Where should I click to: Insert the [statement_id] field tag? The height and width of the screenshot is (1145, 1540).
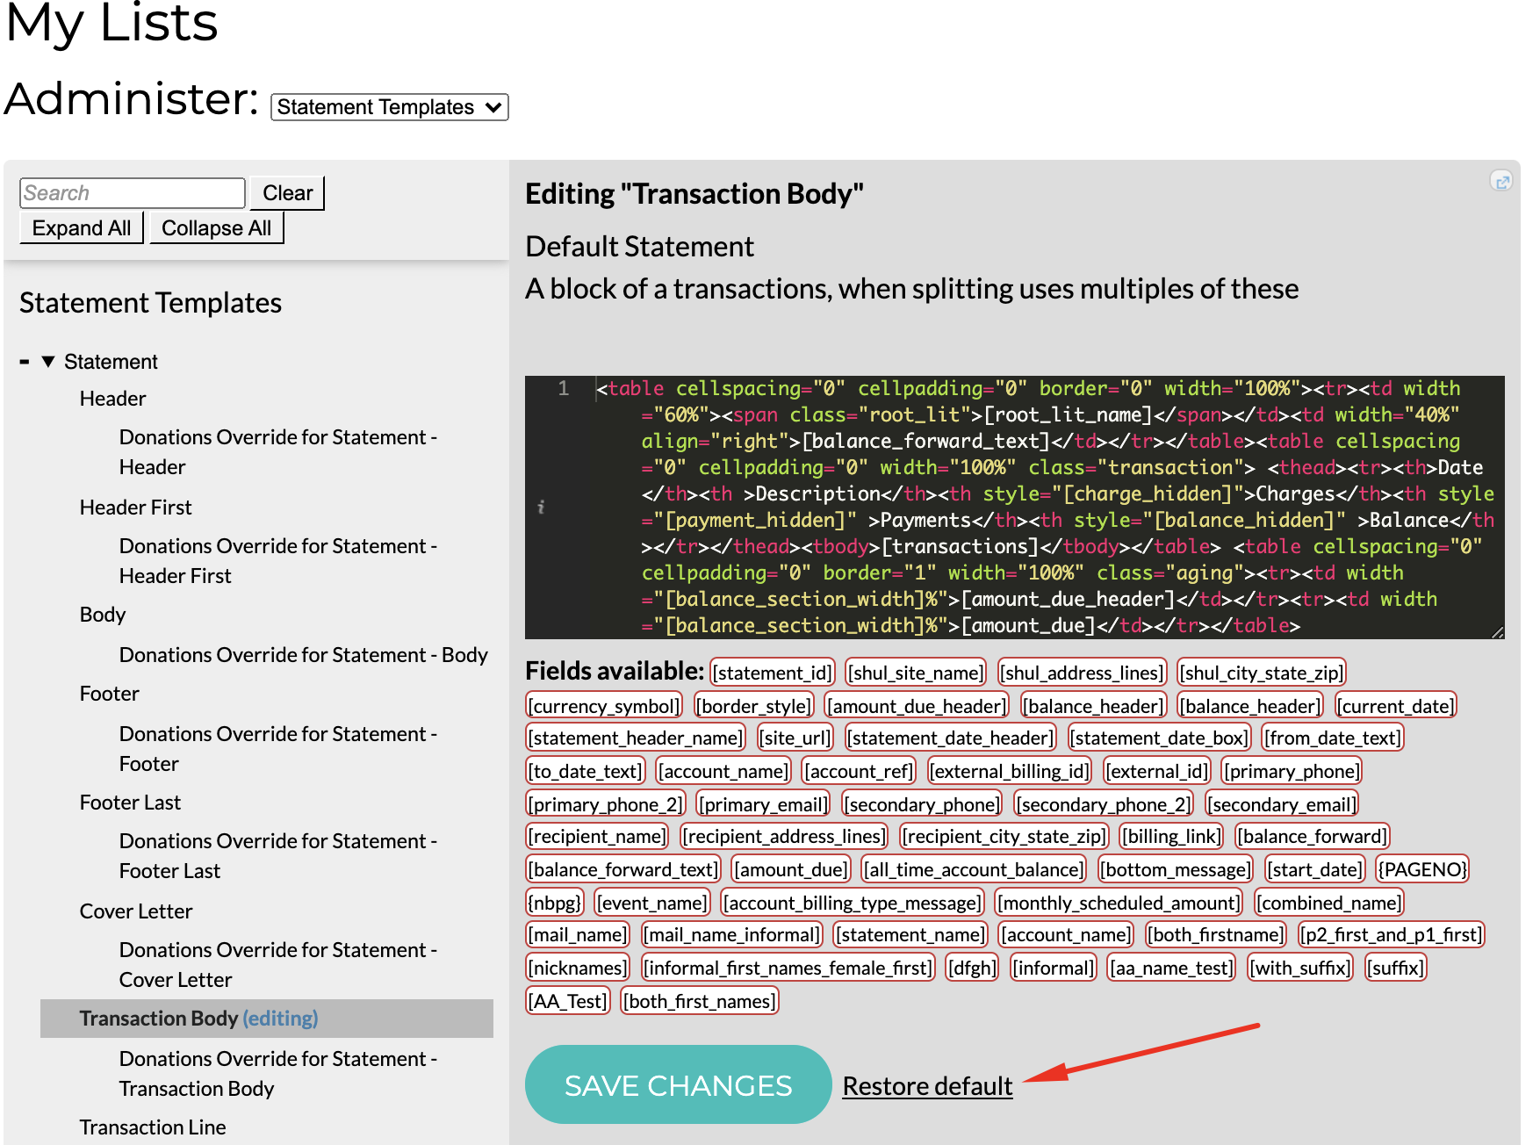pos(772,673)
